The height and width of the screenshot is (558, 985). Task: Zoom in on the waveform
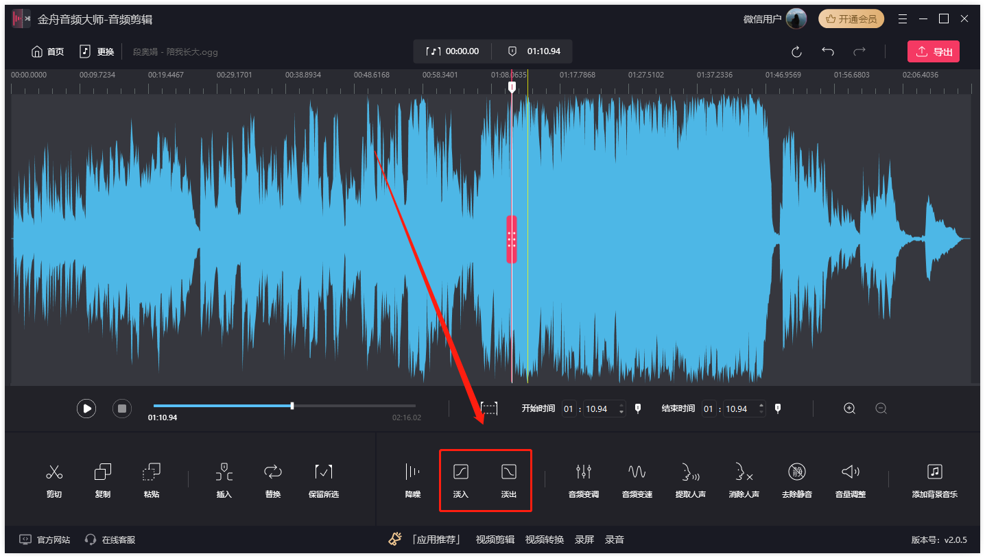pos(850,409)
